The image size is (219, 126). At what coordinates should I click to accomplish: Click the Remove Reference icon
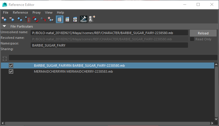[x=12, y=20]
